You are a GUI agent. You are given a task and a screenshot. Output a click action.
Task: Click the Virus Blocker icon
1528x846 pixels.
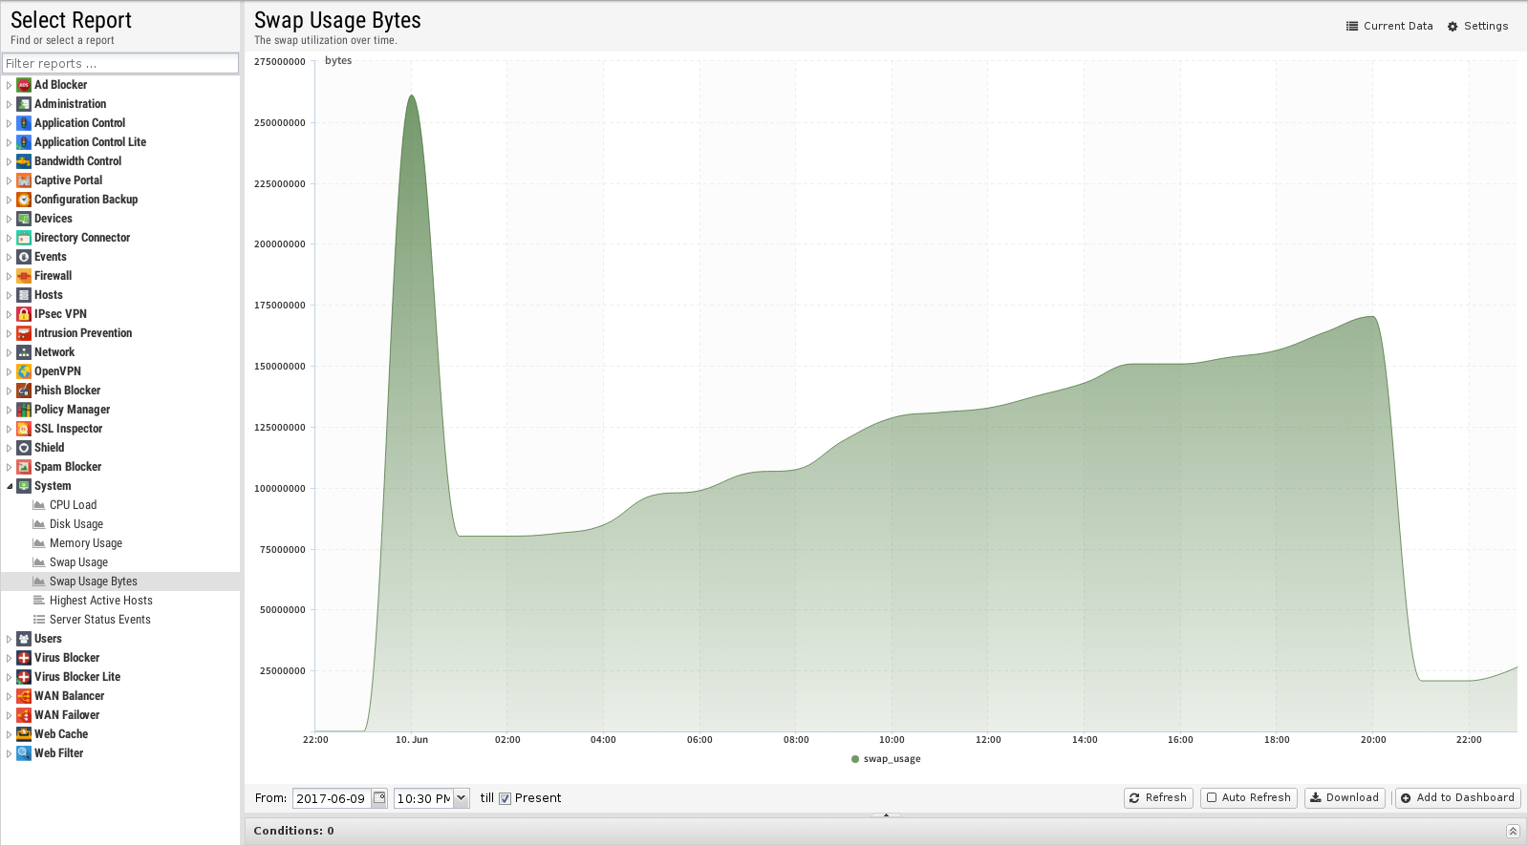pyautogui.click(x=24, y=658)
